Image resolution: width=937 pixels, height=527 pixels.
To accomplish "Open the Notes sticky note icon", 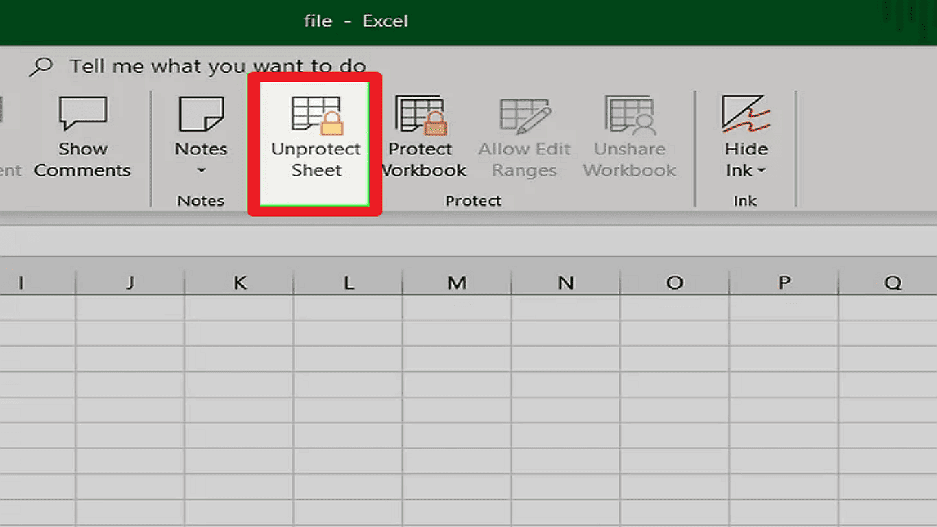I will pos(201,114).
